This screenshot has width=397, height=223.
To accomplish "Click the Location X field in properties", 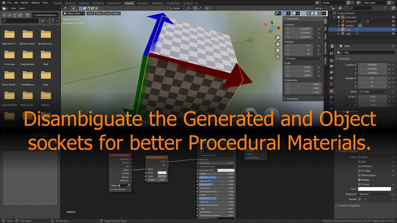I will [372, 65].
